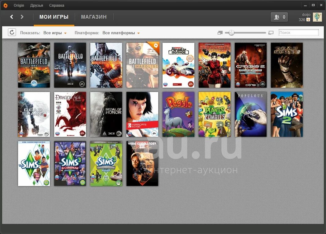Focus the Поиск search field
This screenshot has width=326, height=234.
[x=298, y=32]
